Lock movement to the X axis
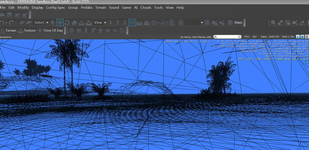The width and height of the screenshot is (309, 150). pos(111,22)
